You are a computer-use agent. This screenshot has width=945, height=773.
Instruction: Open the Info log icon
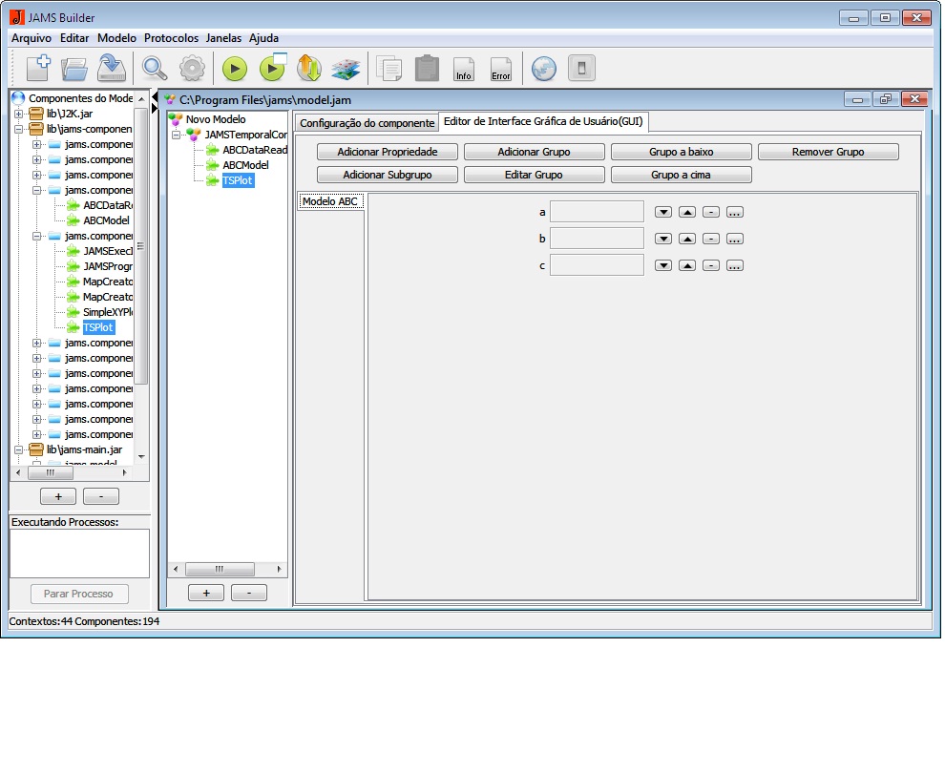coord(463,69)
